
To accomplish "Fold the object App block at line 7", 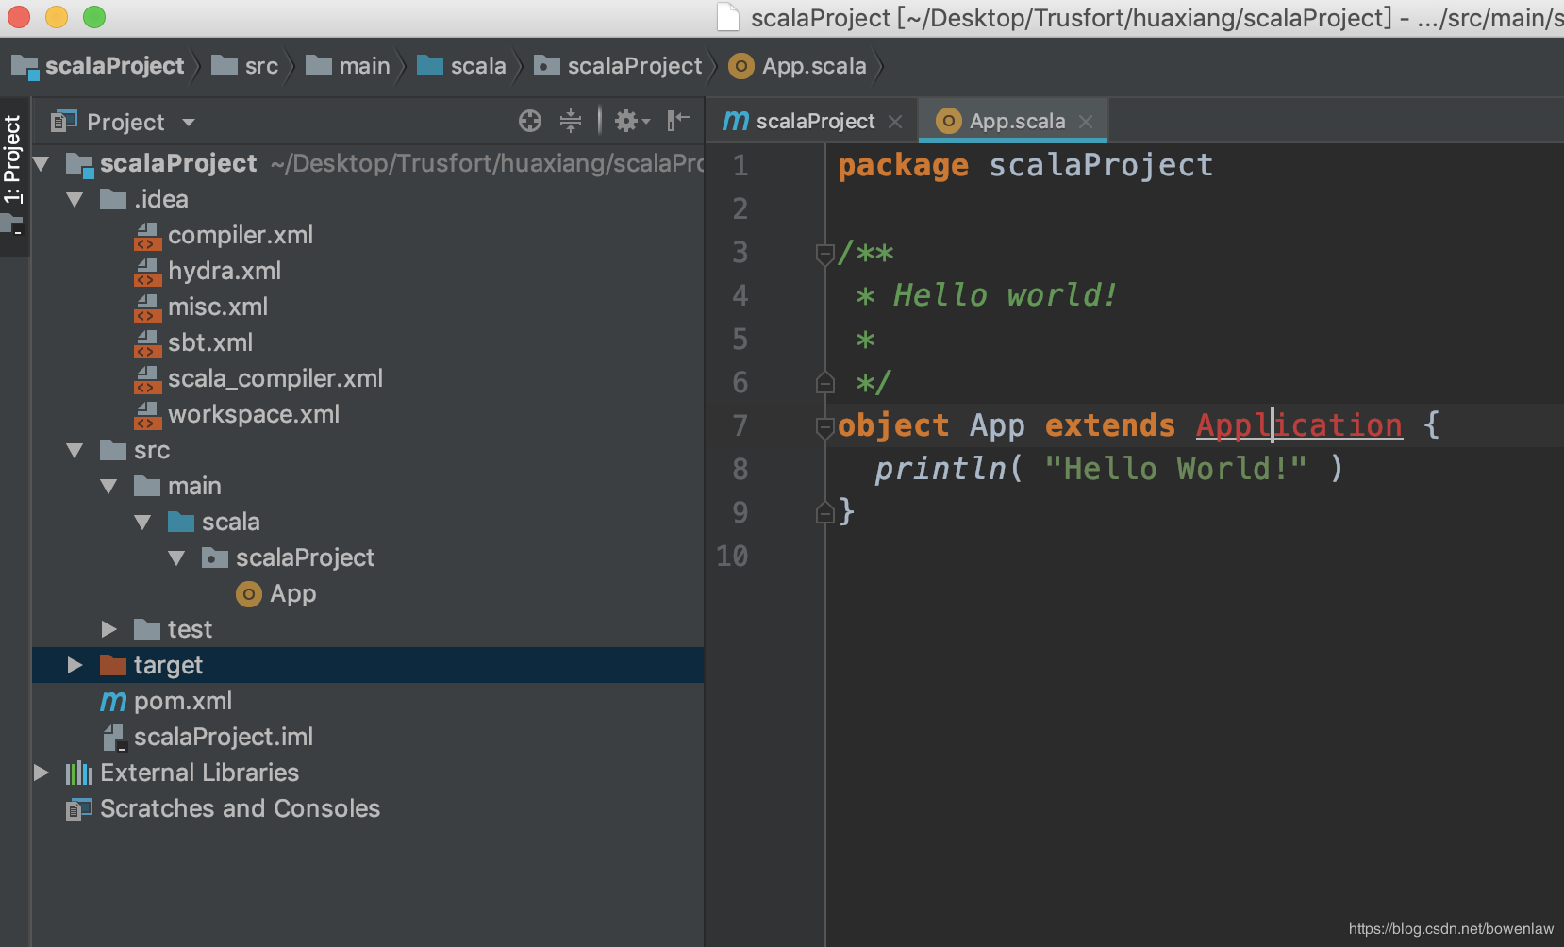I will (824, 427).
